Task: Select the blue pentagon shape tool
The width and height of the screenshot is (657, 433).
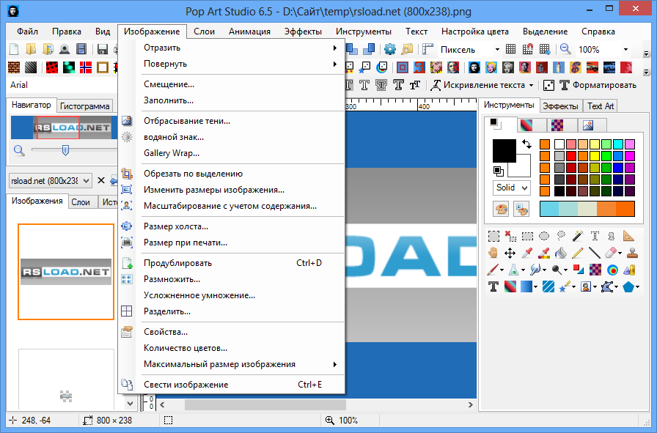Action: pos(628,287)
